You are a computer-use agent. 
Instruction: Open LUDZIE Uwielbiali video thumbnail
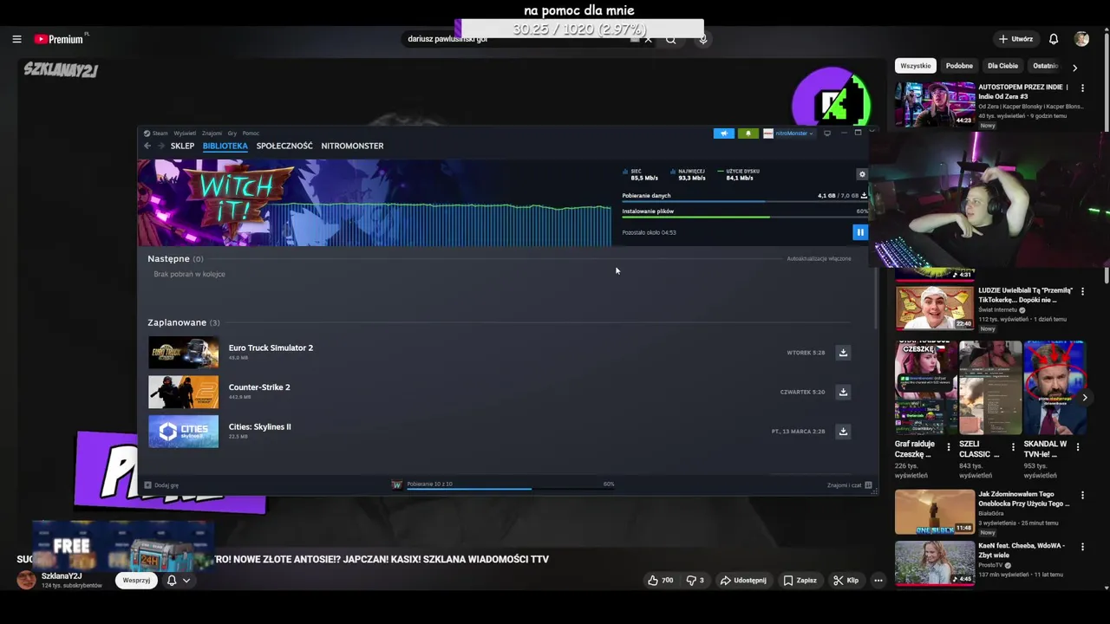click(935, 307)
